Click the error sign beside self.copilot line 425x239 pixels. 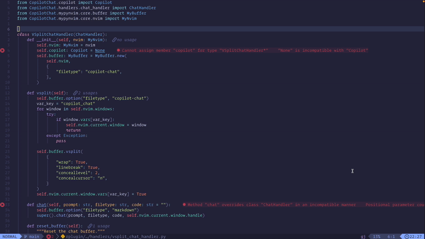coord(3,51)
